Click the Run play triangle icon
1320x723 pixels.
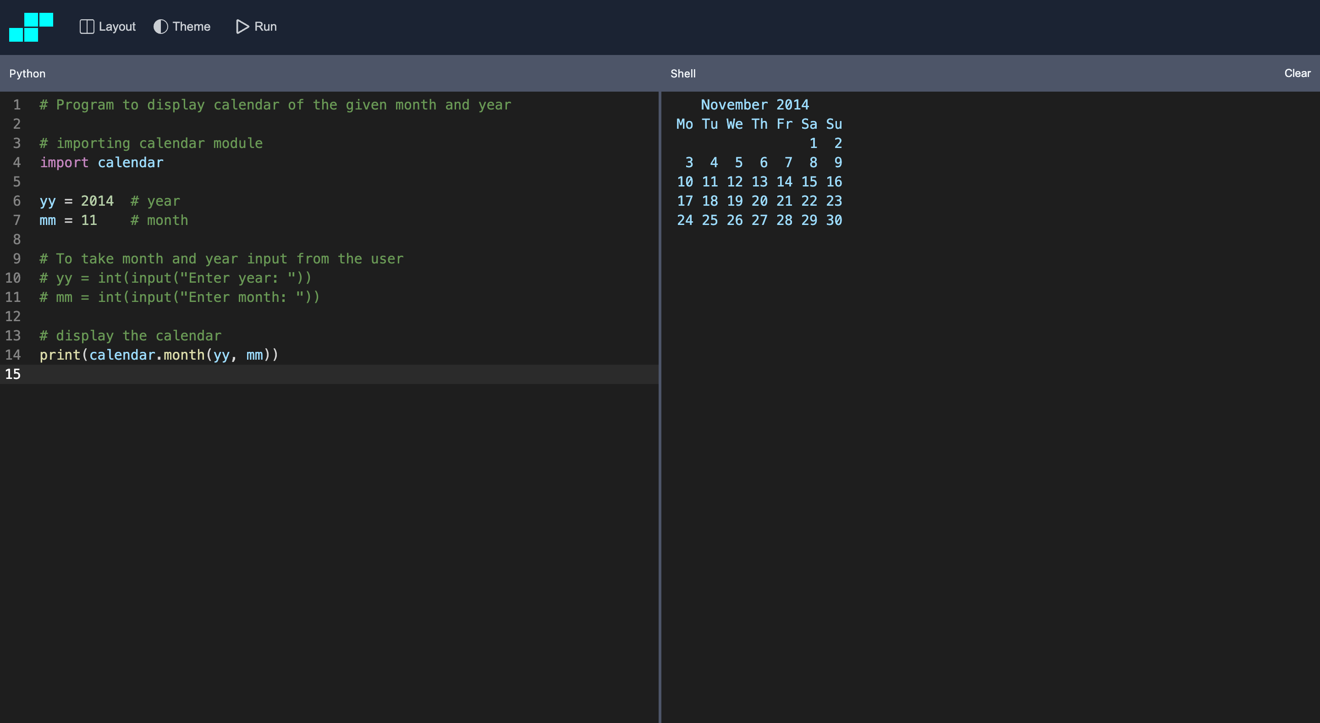(x=242, y=27)
